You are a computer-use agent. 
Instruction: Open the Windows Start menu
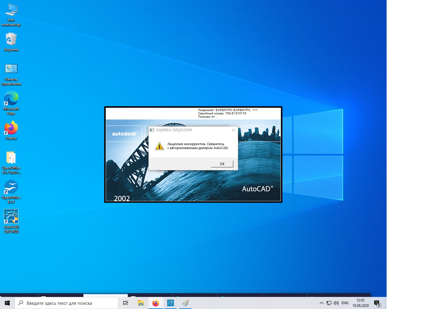[7, 303]
